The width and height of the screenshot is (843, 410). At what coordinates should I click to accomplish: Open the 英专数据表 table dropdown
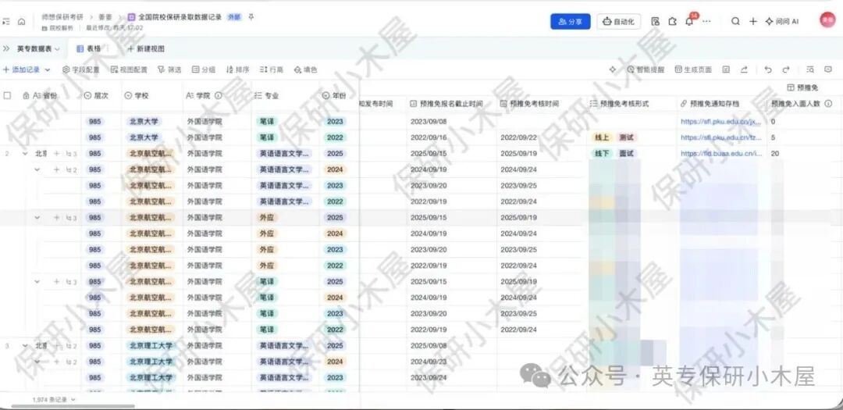pyautogui.click(x=39, y=48)
